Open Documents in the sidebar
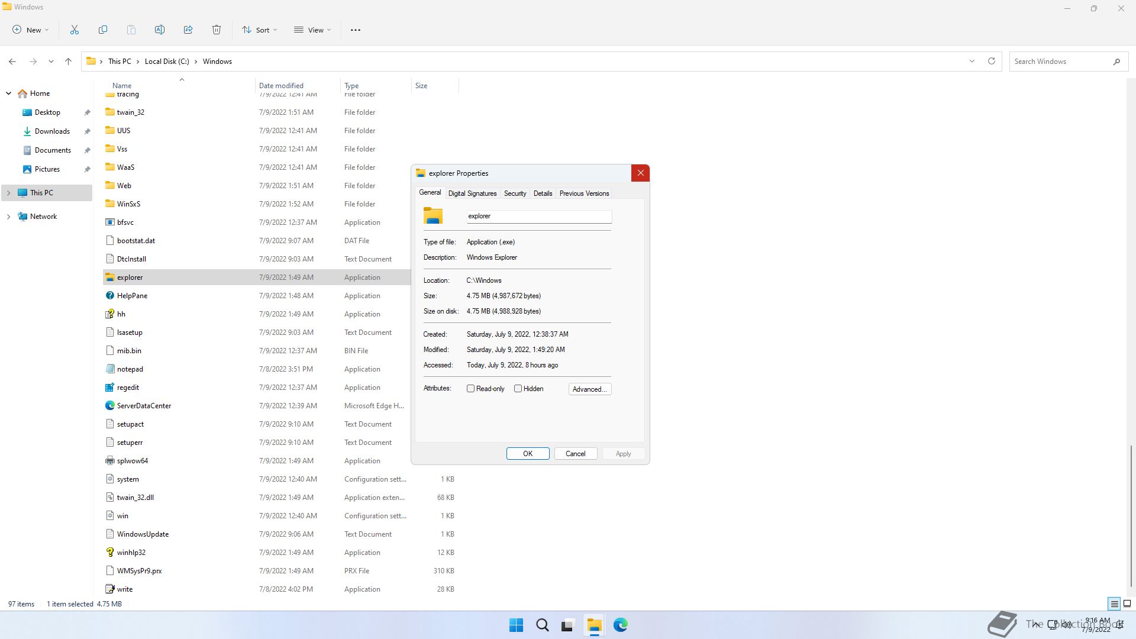The image size is (1136, 639). tap(53, 150)
